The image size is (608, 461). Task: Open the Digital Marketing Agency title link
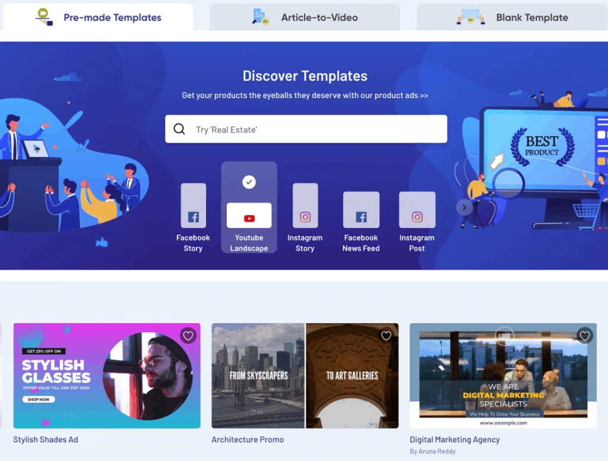click(455, 440)
